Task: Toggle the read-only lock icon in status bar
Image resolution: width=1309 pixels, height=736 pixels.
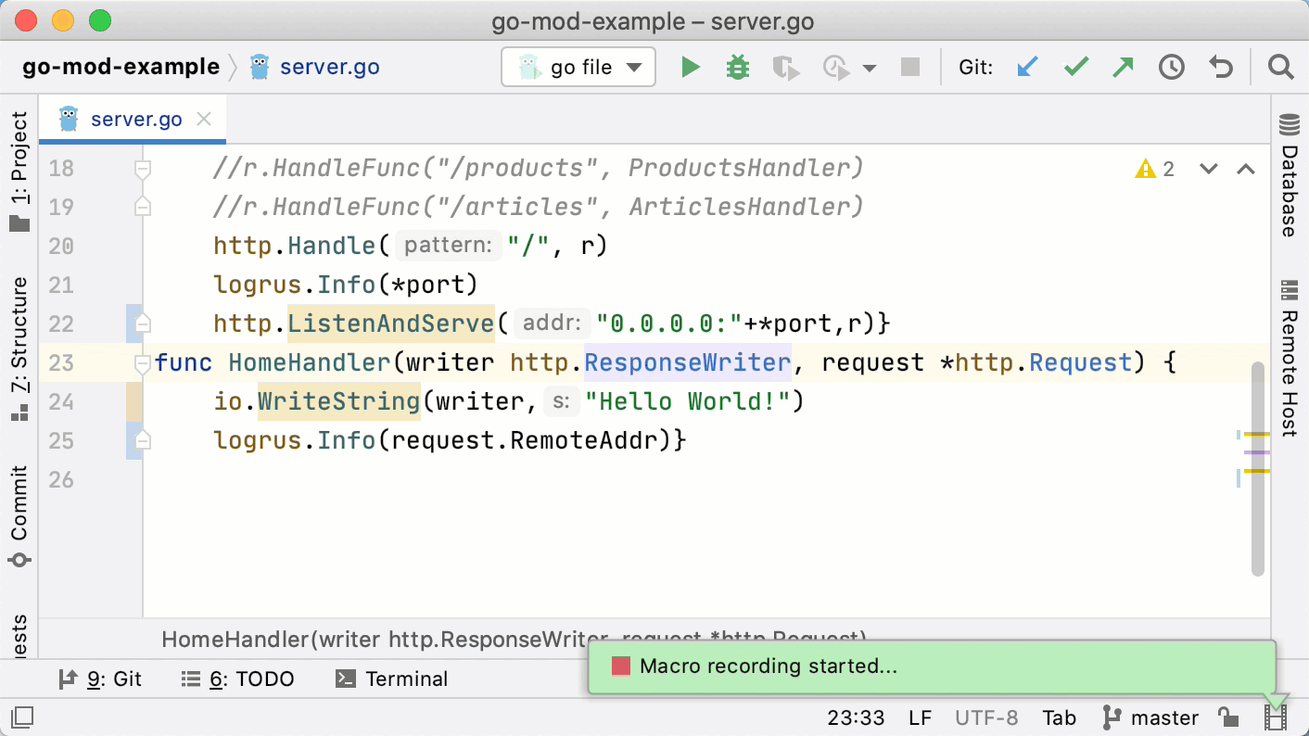Action: click(x=1227, y=717)
